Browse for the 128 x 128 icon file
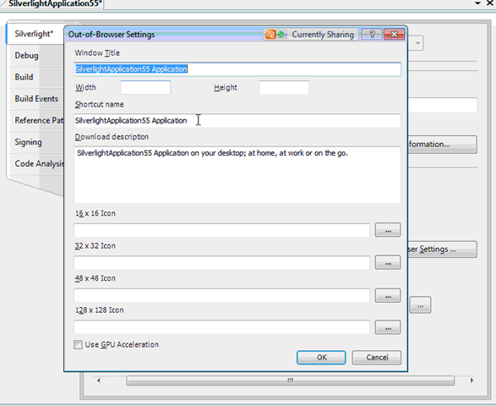The height and width of the screenshot is (406, 496). pyautogui.click(x=388, y=327)
